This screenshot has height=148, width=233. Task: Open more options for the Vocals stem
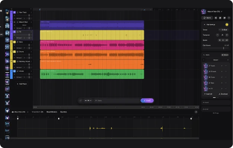pos(226,66)
